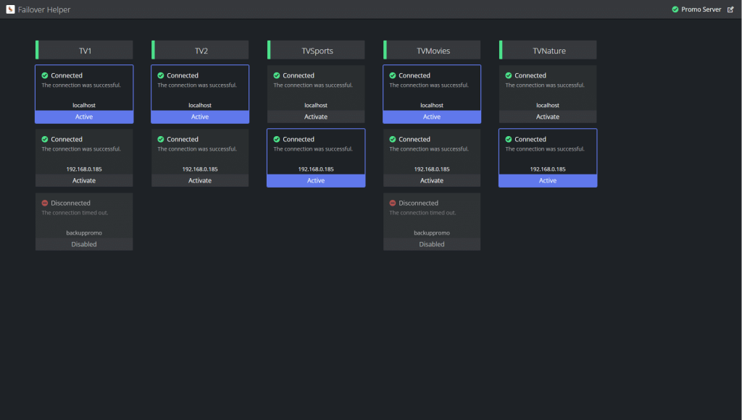Select the TVNature channel header
The width and height of the screenshot is (742, 420).
point(548,49)
